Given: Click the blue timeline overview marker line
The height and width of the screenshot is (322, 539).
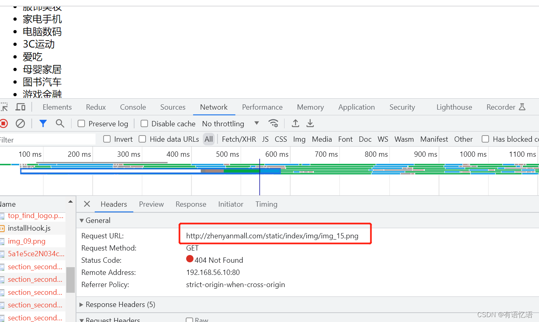Looking at the screenshot, I should click(259, 177).
